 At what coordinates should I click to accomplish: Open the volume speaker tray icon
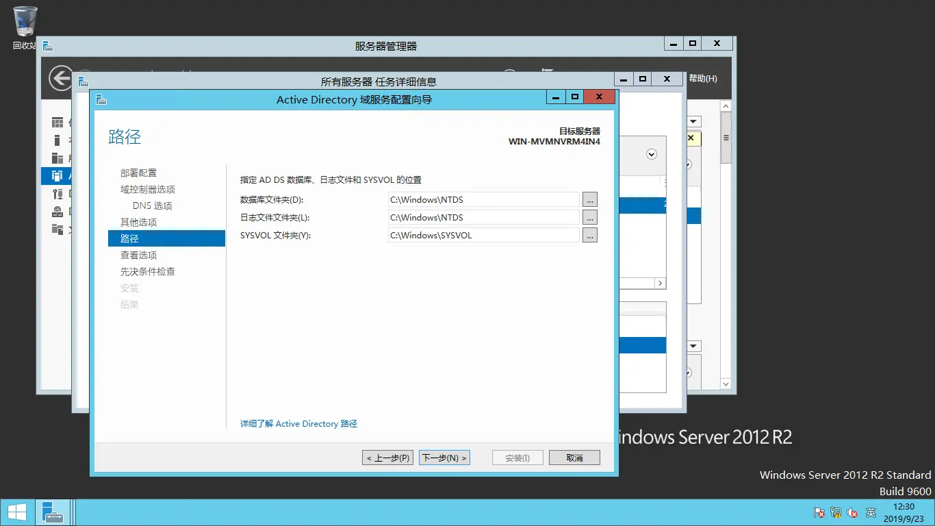[x=853, y=512]
